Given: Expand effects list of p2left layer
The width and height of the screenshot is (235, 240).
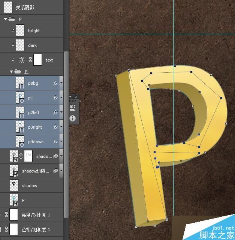Looking at the screenshot, I should [x=61, y=112].
